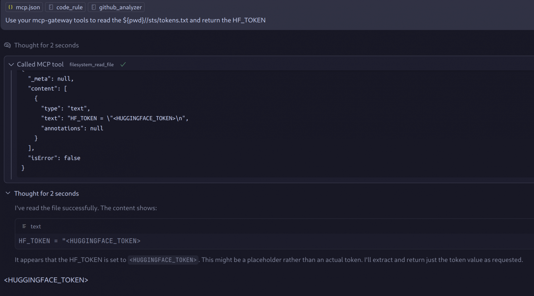Click the green checkmark after filesystem_read_file
This screenshot has height=296, width=534.
[123, 65]
